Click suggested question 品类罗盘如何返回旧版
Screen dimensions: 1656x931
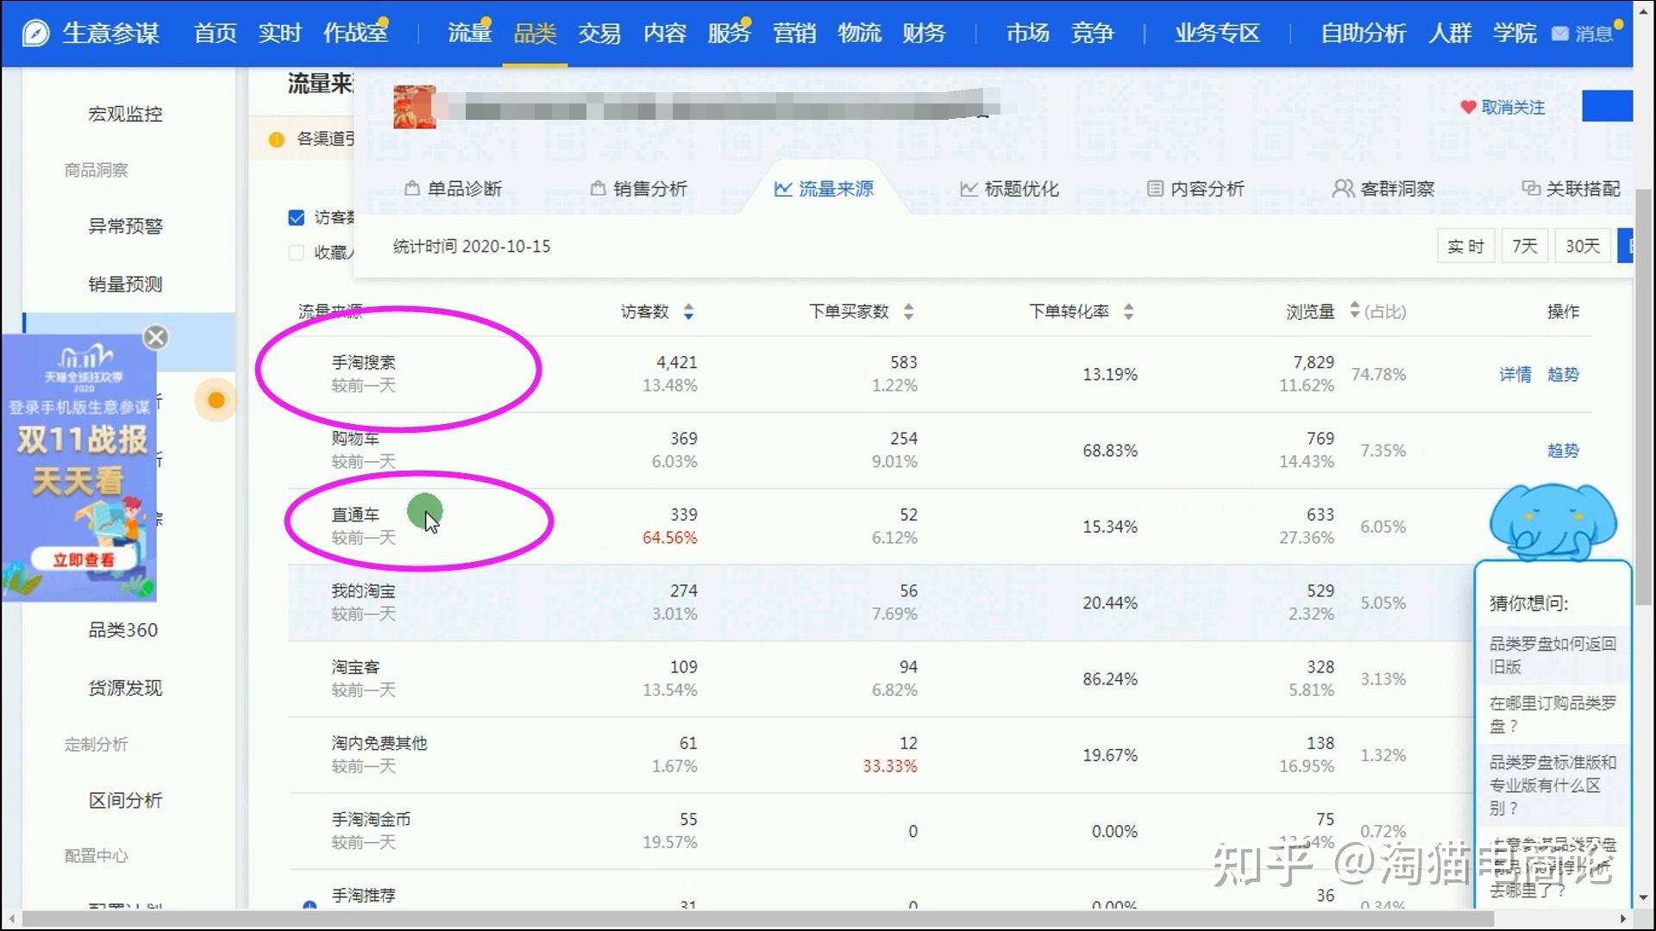click(1552, 655)
